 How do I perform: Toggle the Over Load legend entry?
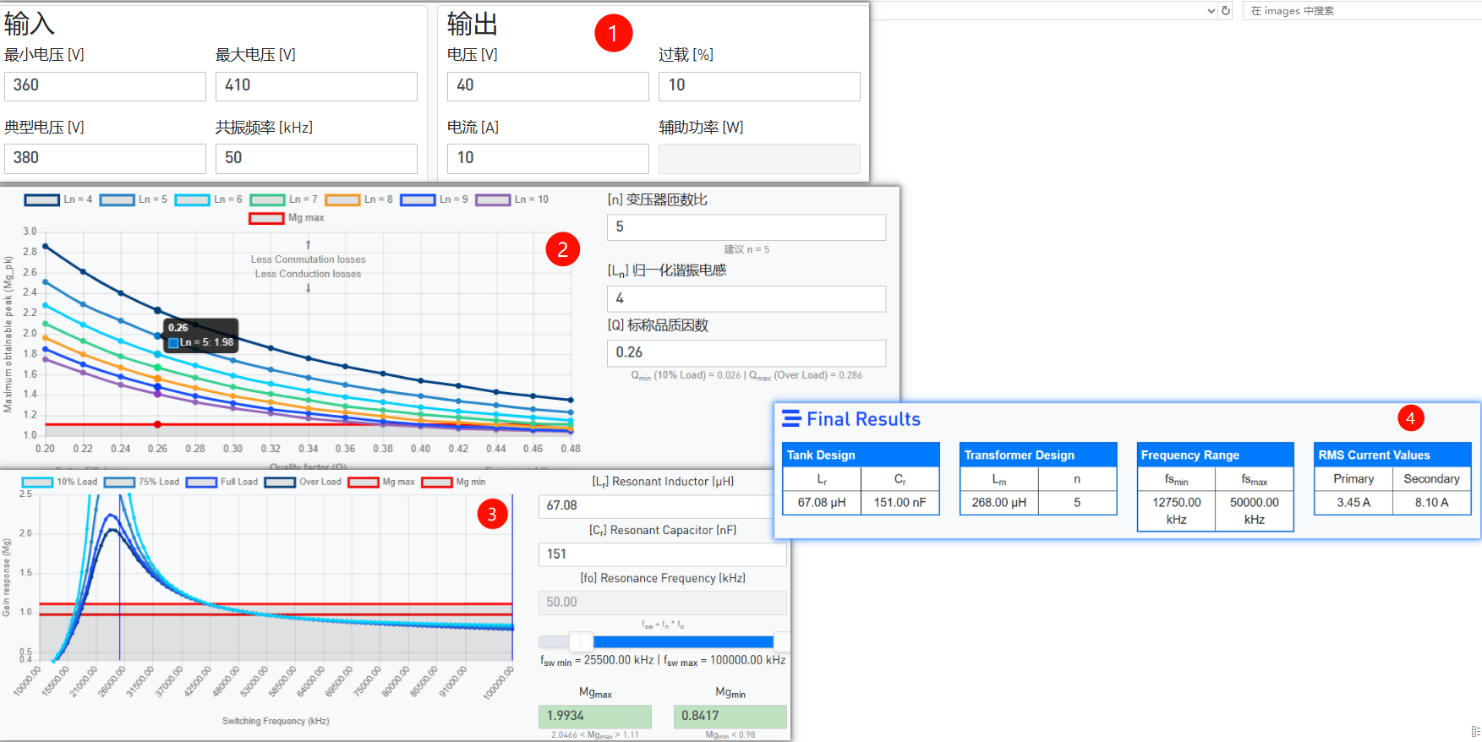click(x=280, y=483)
